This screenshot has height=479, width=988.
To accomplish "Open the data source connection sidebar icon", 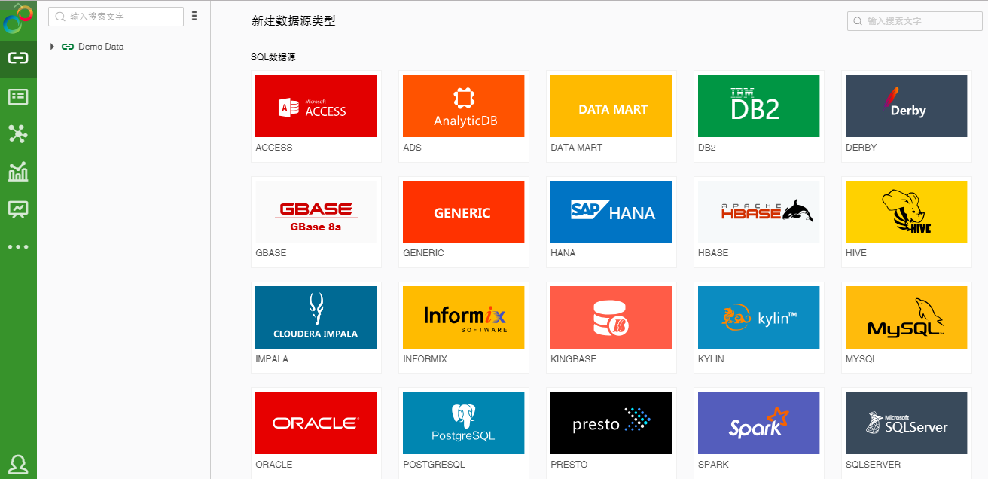I will (x=18, y=59).
